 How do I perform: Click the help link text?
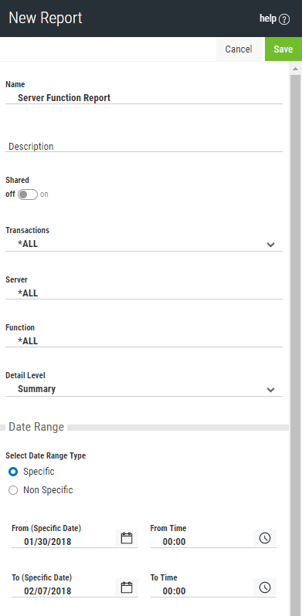click(268, 18)
